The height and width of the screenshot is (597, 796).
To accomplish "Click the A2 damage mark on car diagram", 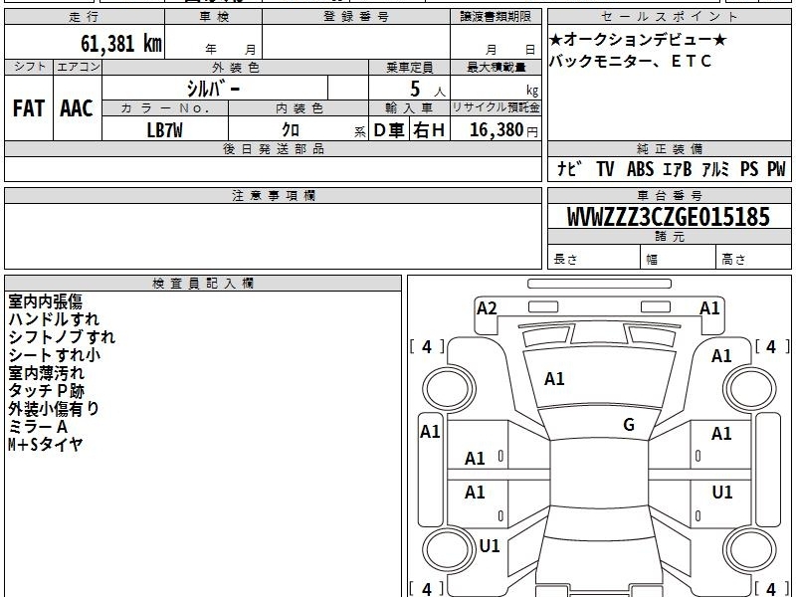I will coord(487,308).
